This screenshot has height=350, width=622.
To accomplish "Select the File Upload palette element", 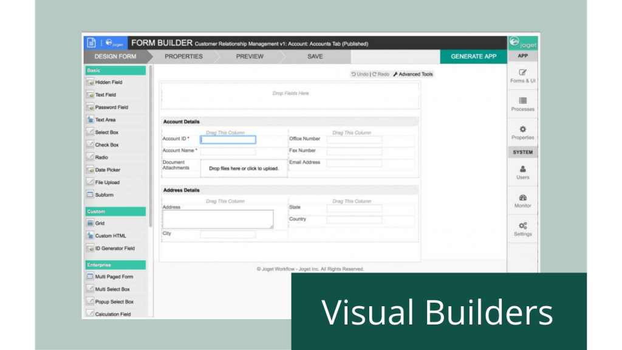I will pyautogui.click(x=107, y=182).
